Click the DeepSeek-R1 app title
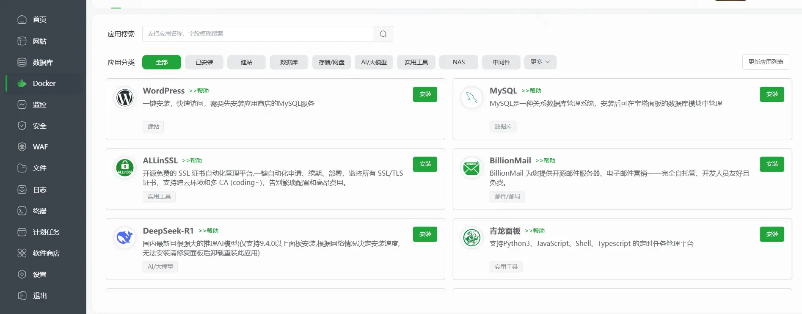Viewport: 802px width, 314px height. click(168, 231)
